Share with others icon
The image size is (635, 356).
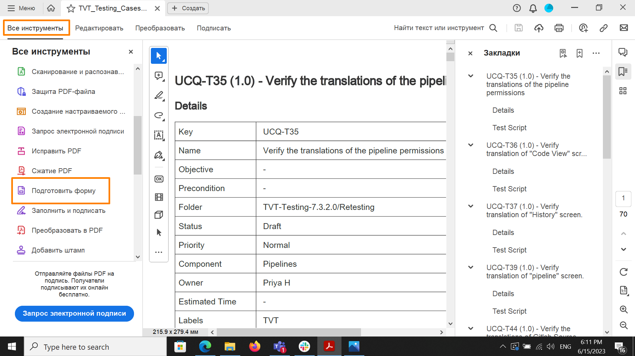tap(583, 28)
